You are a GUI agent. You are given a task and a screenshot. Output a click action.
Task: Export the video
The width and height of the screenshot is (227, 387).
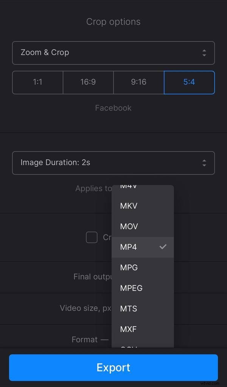pyautogui.click(x=113, y=367)
